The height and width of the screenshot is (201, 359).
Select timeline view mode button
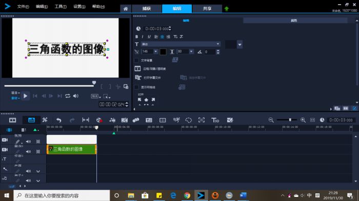click(31, 120)
